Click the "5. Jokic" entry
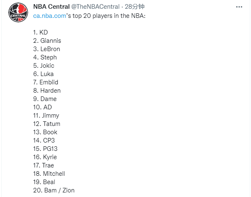This screenshot has height=197, width=251. (44, 66)
